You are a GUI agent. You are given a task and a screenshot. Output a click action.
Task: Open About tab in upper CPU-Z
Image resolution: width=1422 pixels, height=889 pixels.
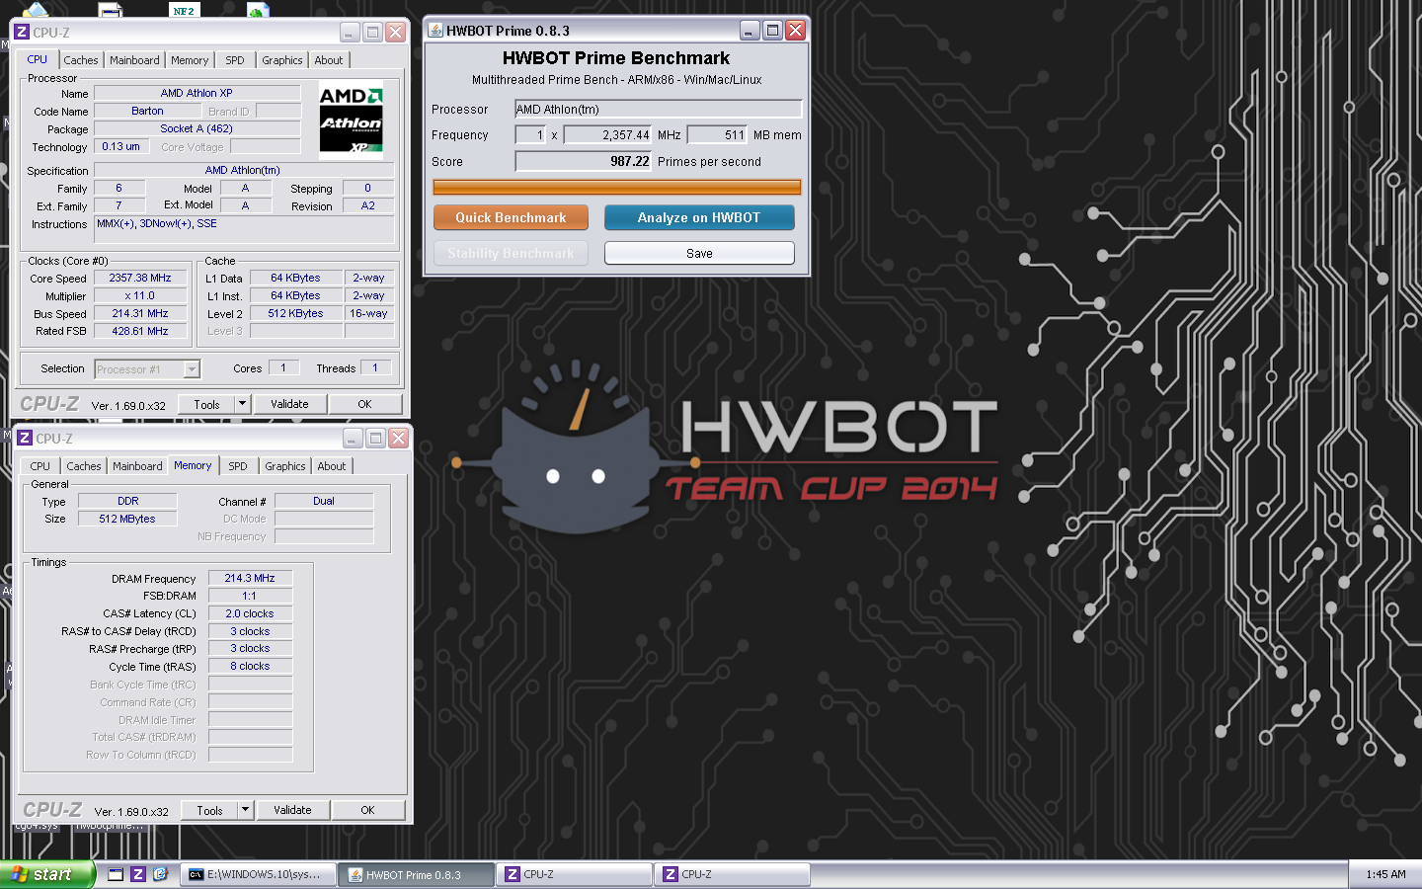329,60
